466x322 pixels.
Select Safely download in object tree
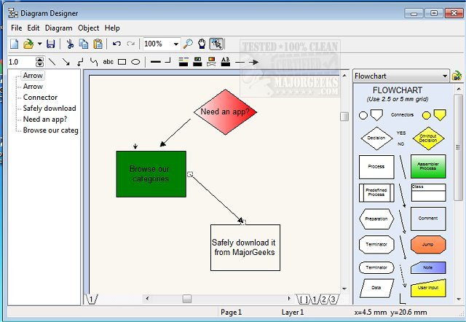pyautogui.click(x=50, y=109)
